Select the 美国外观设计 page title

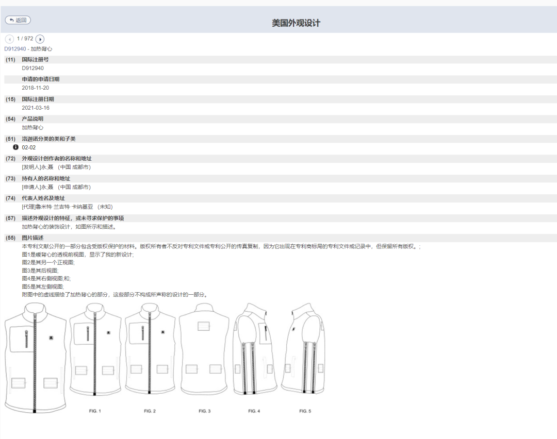coord(296,23)
